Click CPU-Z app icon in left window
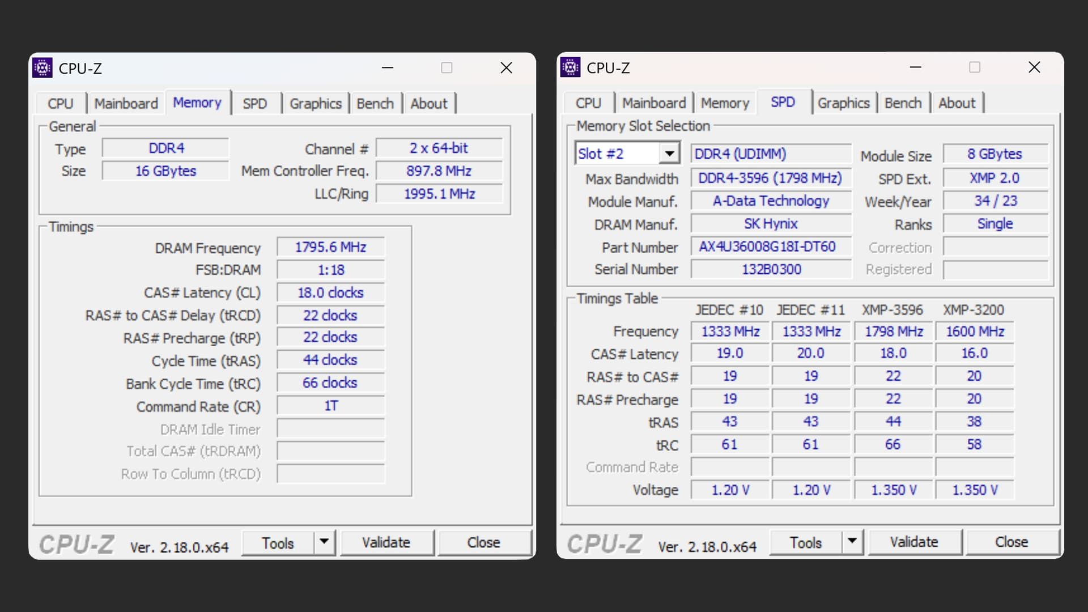This screenshot has height=612, width=1088. 42,68
